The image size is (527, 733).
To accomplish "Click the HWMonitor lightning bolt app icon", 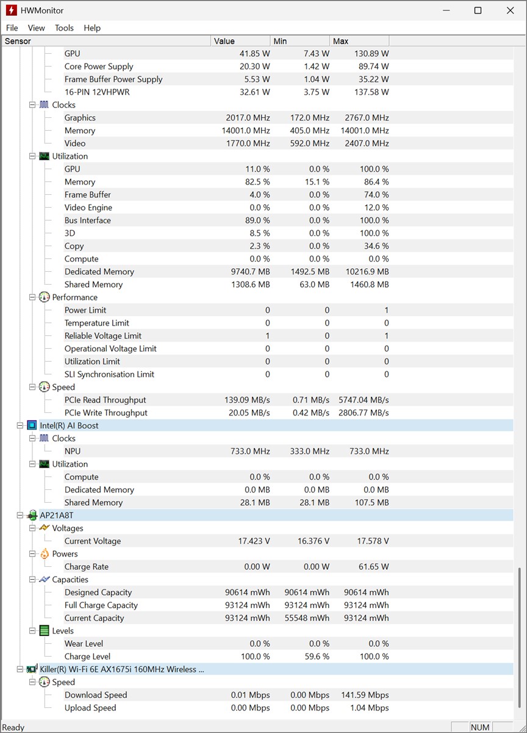I will pyautogui.click(x=10, y=10).
